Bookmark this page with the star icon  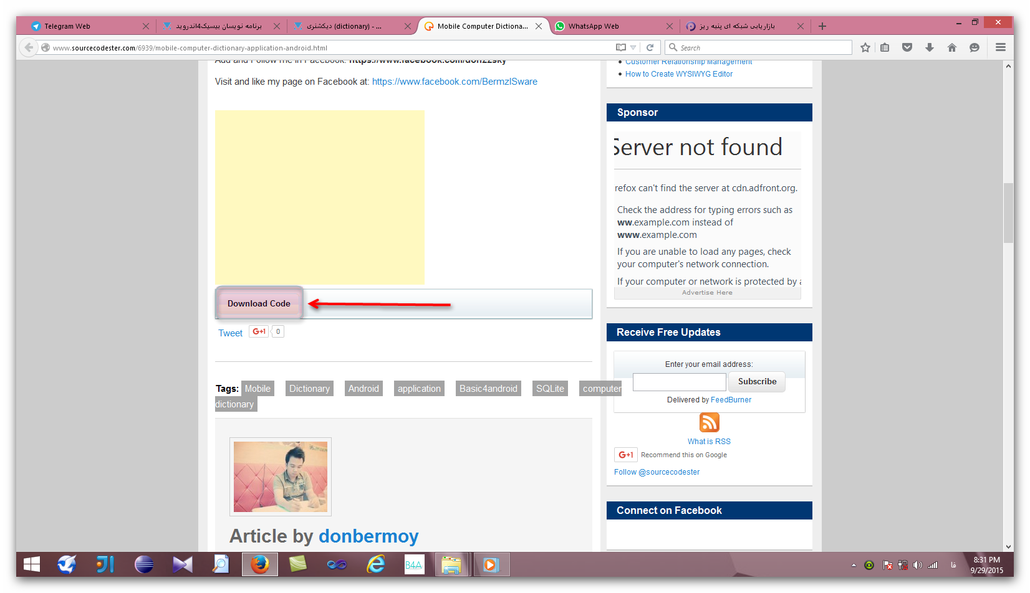pyautogui.click(x=865, y=48)
